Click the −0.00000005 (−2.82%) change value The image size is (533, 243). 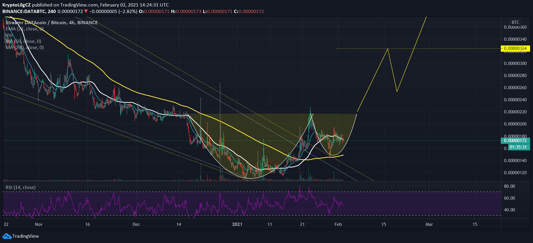[x=113, y=11]
